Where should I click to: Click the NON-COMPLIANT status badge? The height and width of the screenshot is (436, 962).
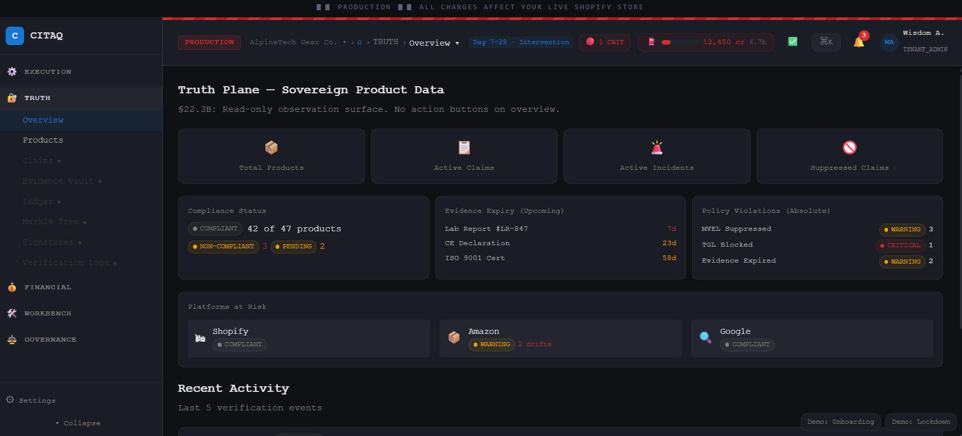click(x=224, y=247)
